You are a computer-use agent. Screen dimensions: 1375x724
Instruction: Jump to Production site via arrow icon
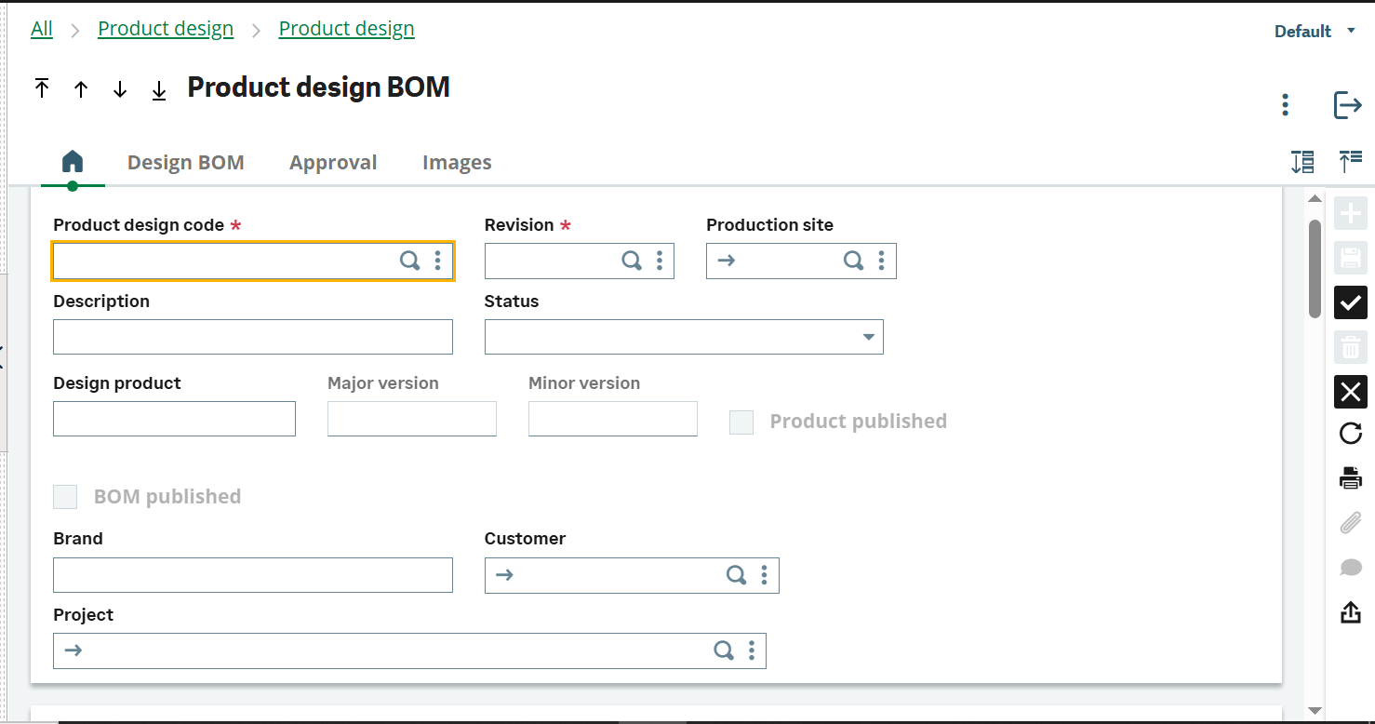pos(727,261)
